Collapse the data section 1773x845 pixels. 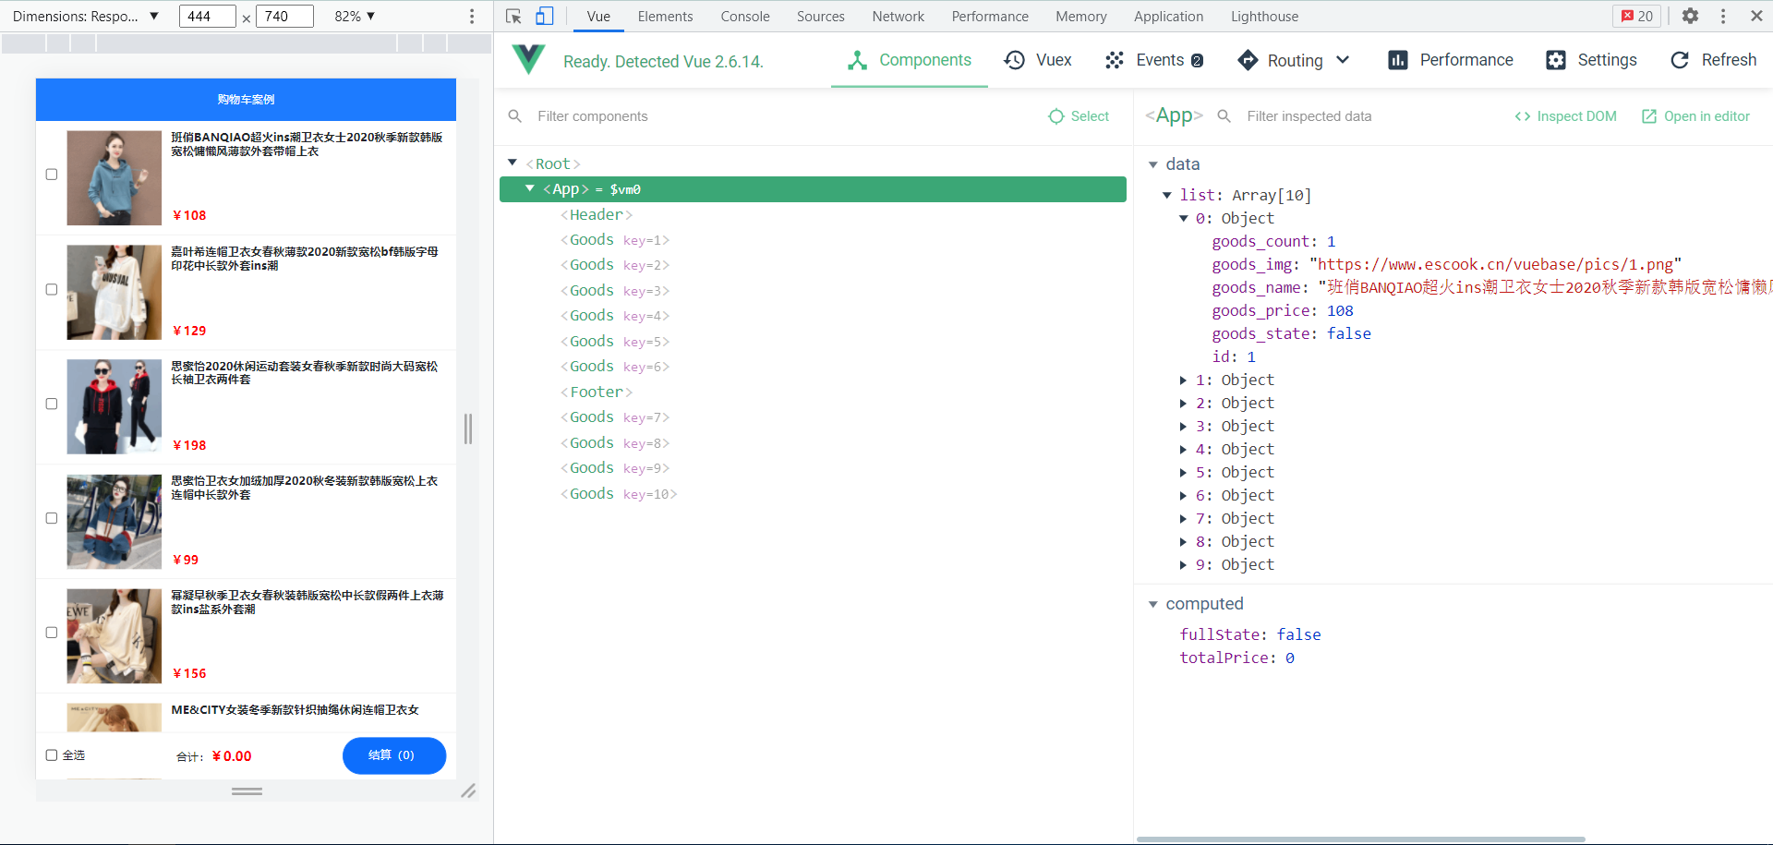[x=1152, y=164]
